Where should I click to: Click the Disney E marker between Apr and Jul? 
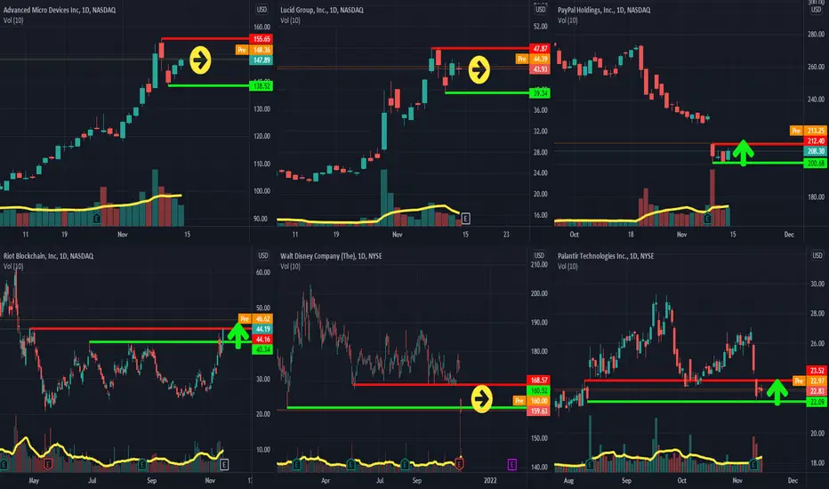[350, 464]
